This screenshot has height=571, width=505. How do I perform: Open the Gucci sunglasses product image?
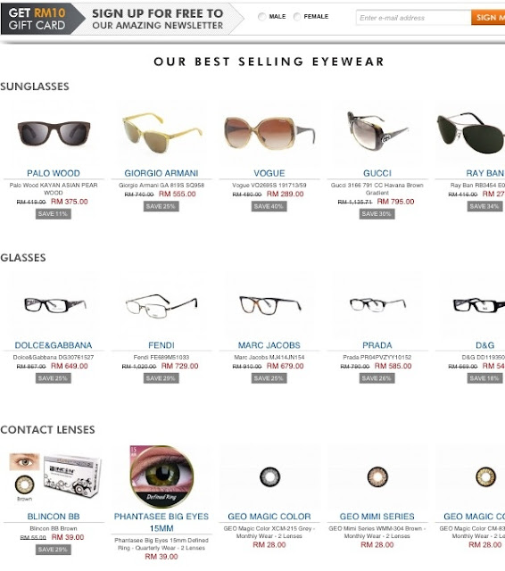(x=377, y=131)
